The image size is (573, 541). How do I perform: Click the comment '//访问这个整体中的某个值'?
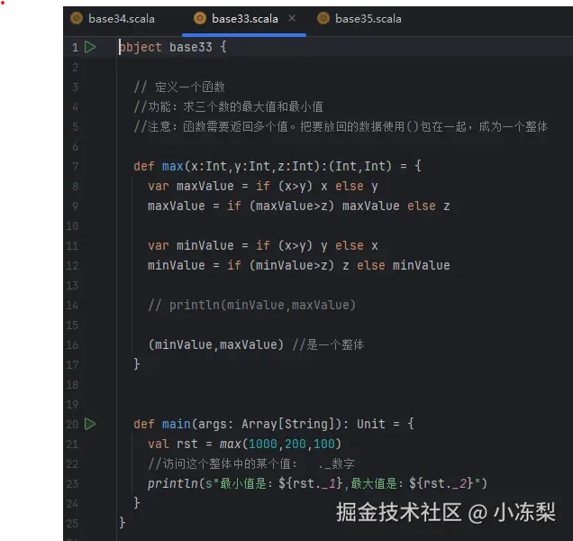(x=223, y=463)
